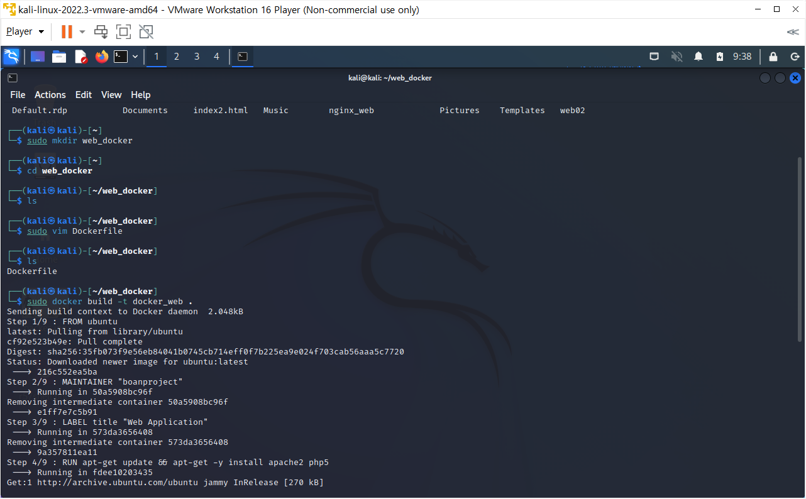Open the file manager from panel
806x499 pixels.
(x=59, y=57)
